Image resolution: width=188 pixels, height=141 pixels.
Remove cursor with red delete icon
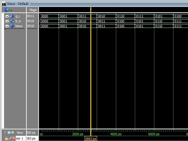(x=13, y=138)
